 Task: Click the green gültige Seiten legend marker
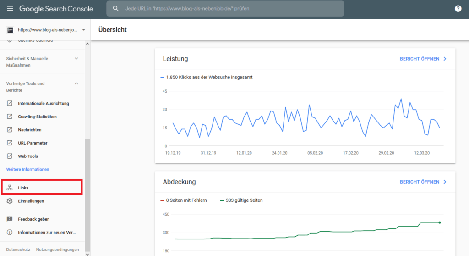222,200
